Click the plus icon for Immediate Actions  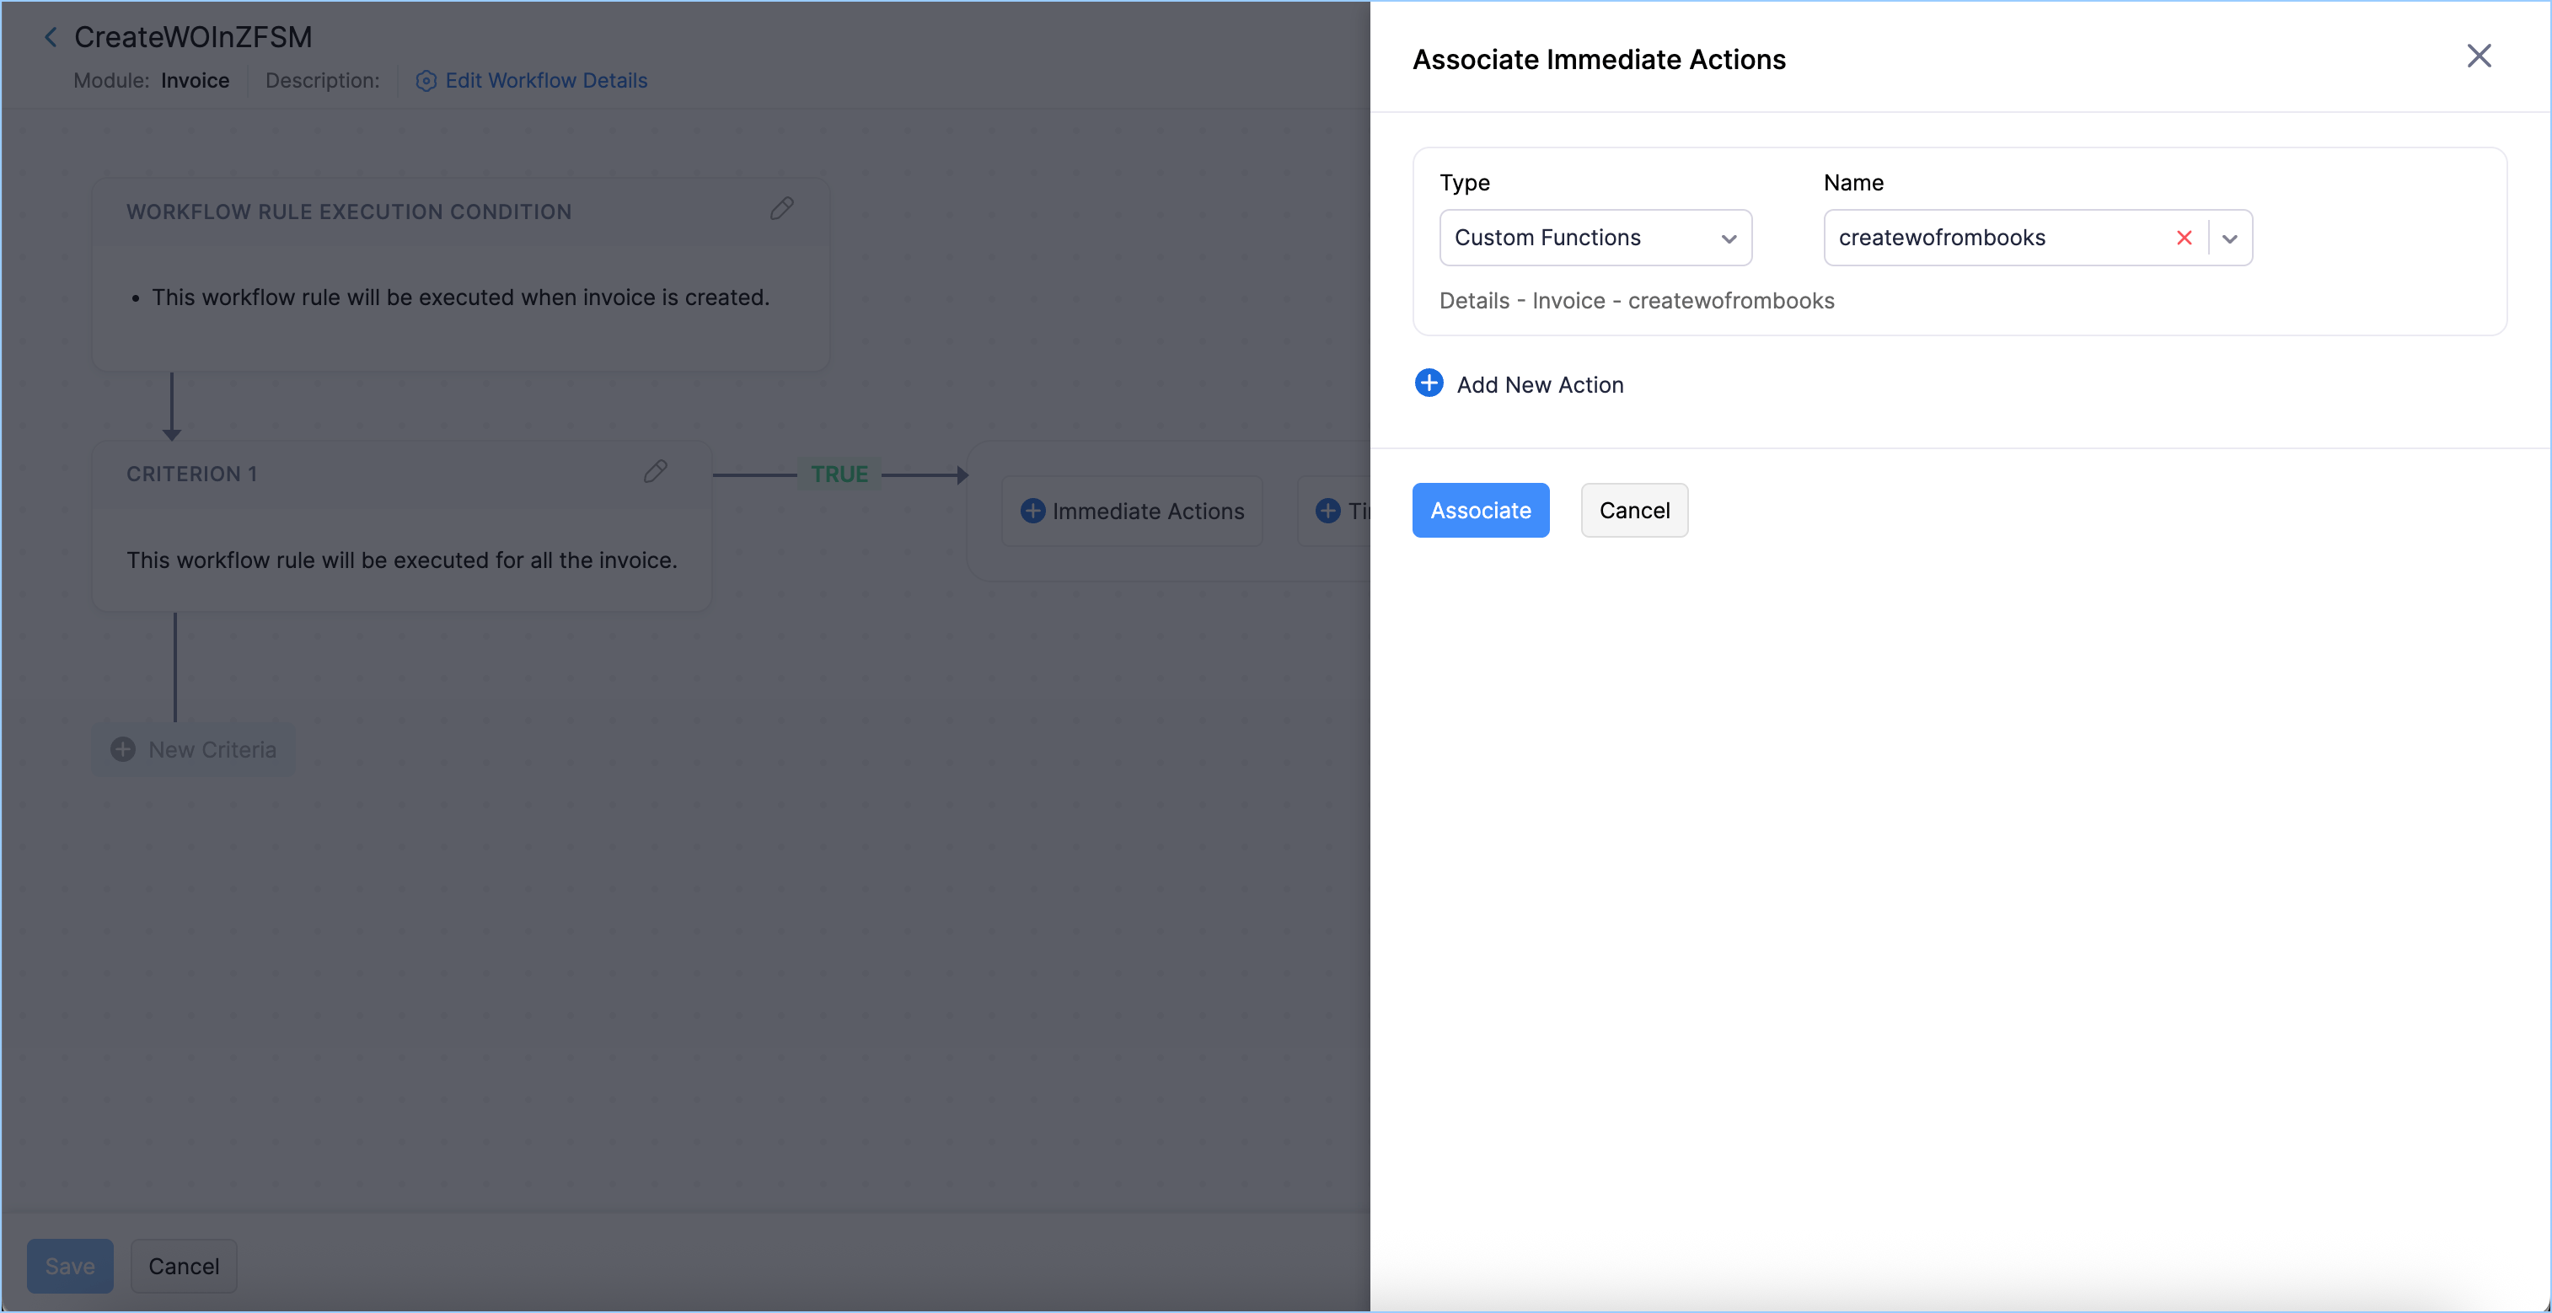[x=1032, y=512]
